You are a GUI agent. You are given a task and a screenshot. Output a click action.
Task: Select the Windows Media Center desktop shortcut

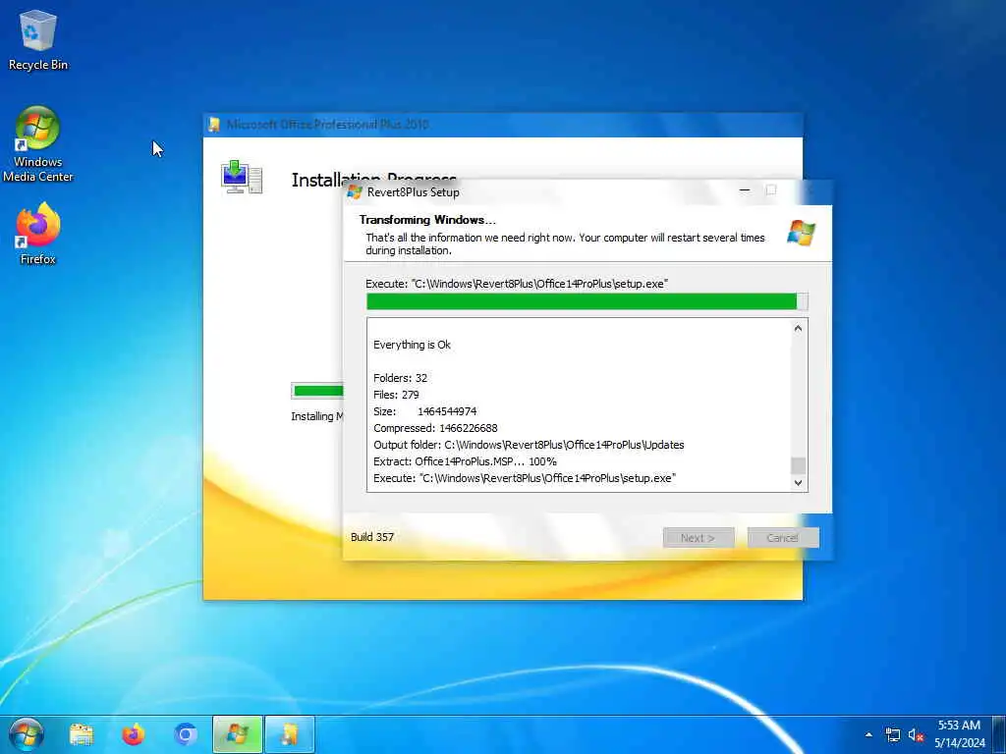[x=38, y=144]
